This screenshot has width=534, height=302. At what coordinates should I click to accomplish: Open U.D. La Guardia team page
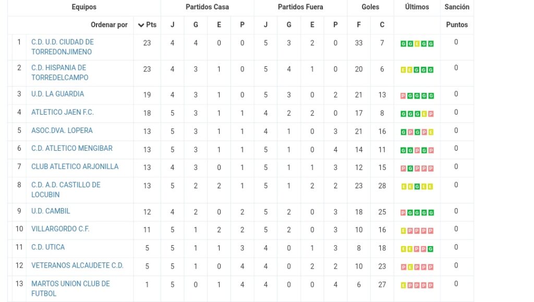57,94
